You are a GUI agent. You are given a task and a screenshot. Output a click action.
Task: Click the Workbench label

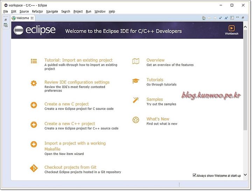(232, 34)
